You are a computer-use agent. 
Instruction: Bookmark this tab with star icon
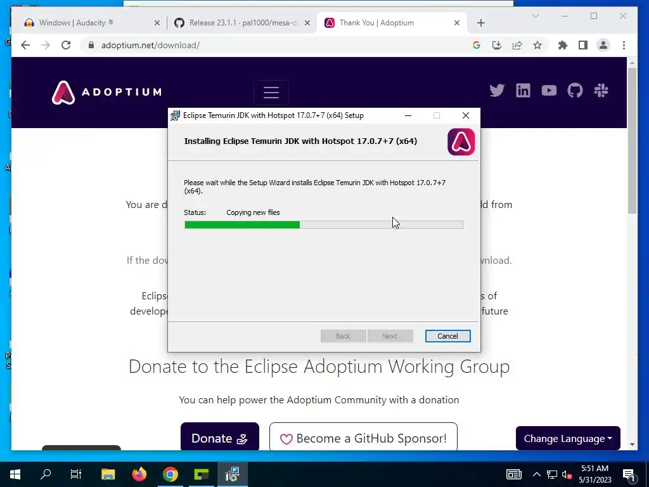[537, 45]
